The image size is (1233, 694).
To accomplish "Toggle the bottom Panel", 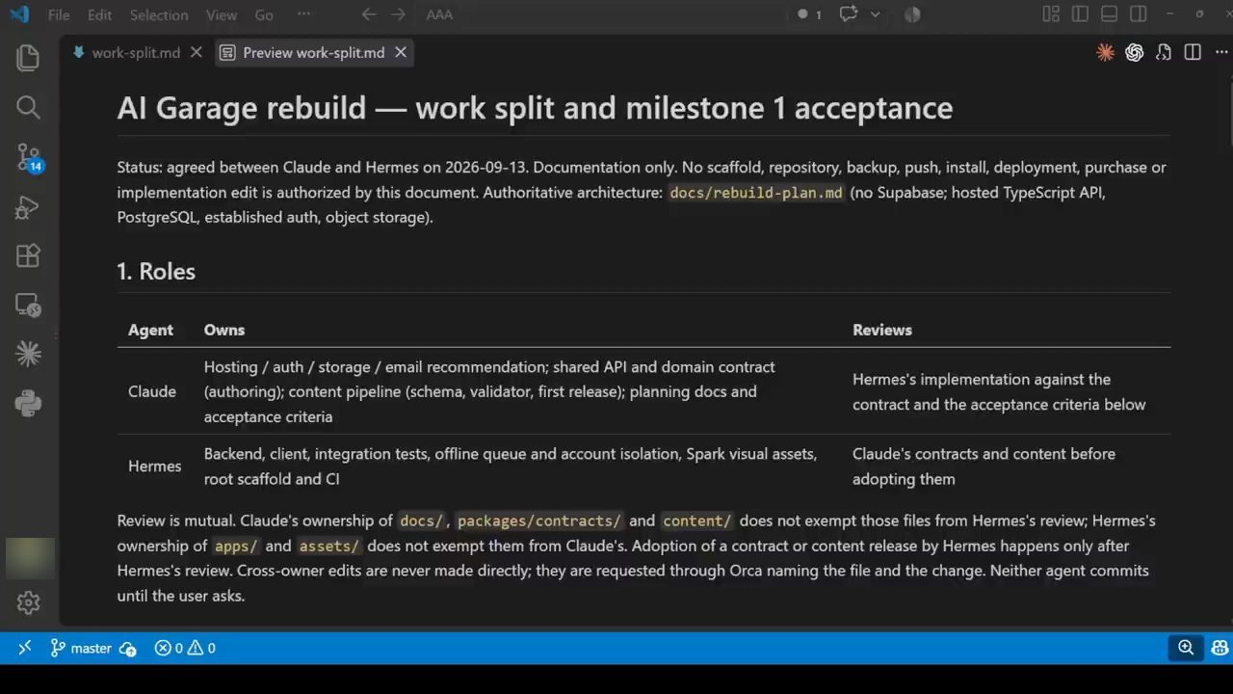I will [1109, 14].
